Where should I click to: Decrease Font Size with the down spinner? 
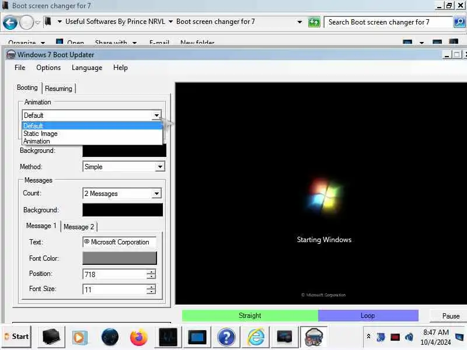(x=151, y=292)
